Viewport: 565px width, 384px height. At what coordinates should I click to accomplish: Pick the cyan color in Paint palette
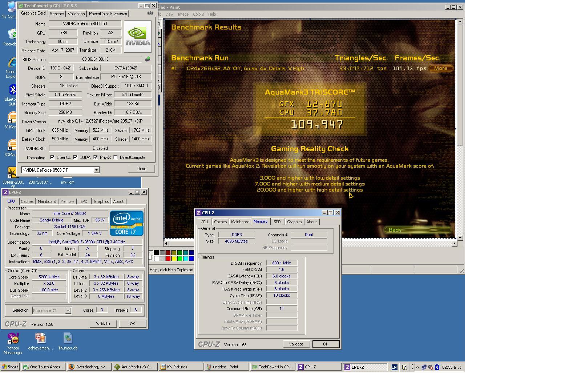tap(185, 258)
